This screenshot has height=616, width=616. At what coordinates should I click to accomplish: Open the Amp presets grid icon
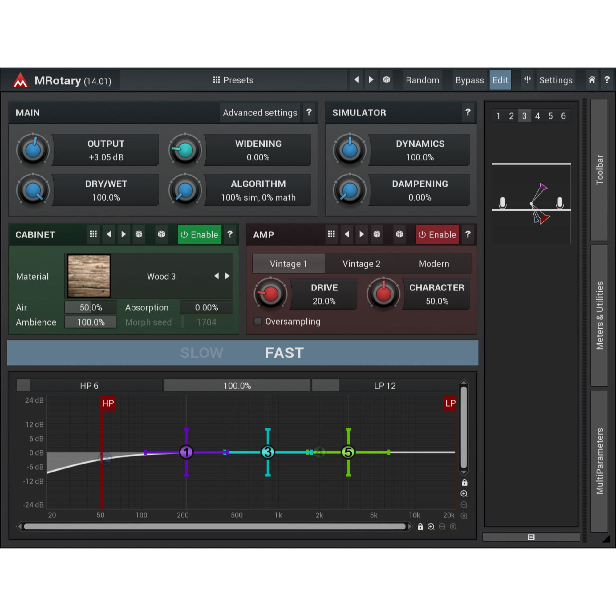point(331,234)
